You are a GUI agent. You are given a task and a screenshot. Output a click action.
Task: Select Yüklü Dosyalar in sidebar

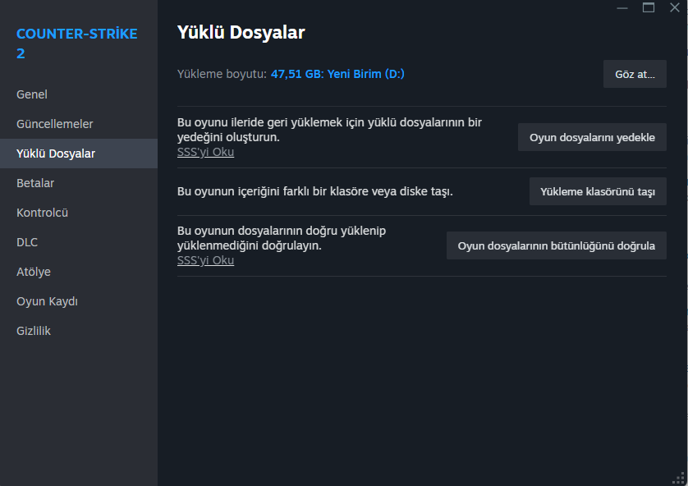79,154
